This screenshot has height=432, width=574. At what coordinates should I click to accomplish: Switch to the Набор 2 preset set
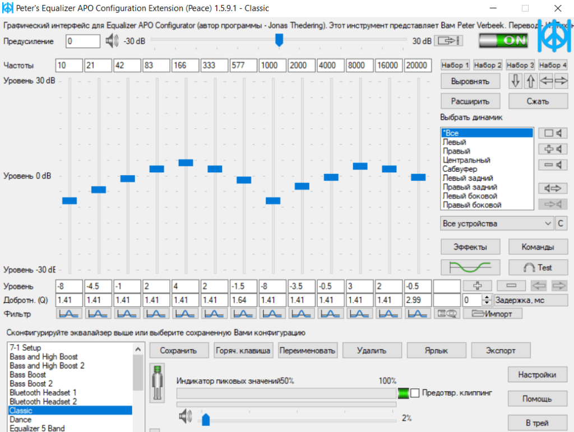coord(487,65)
